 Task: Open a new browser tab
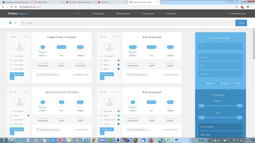(x=163, y=2)
